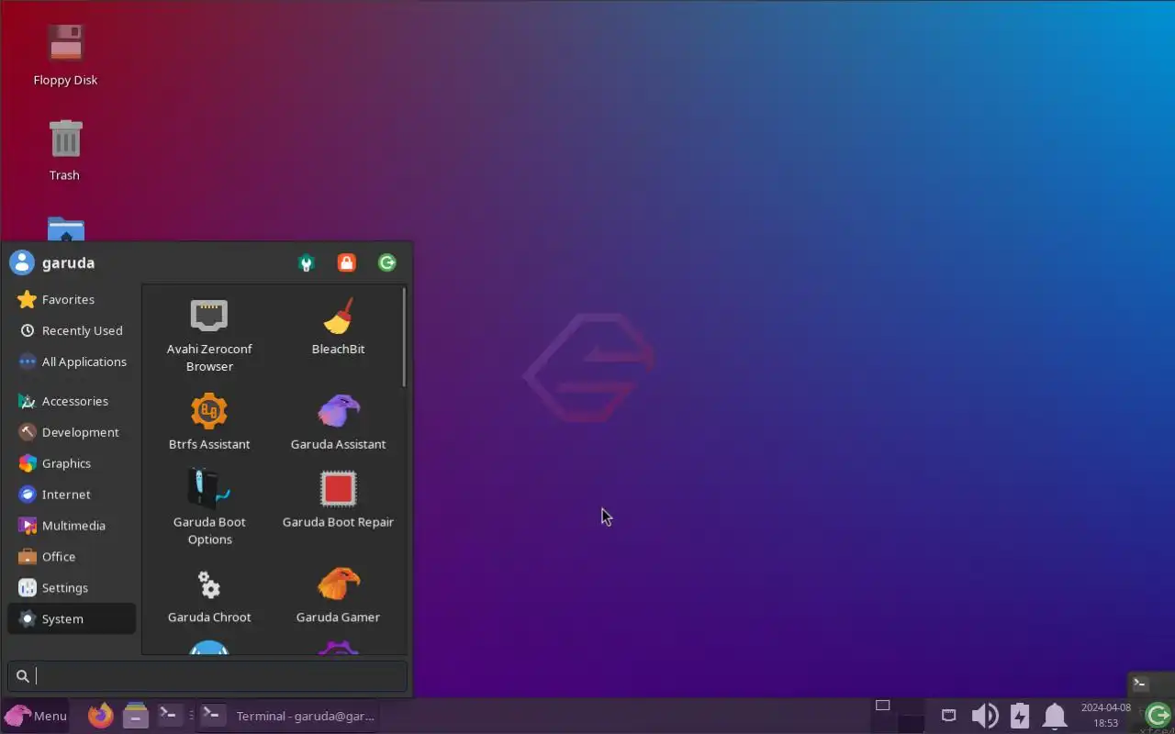1175x734 pixels.
Task: Launch Garuda Boot Repair
Action: click(x=338, y=499)
